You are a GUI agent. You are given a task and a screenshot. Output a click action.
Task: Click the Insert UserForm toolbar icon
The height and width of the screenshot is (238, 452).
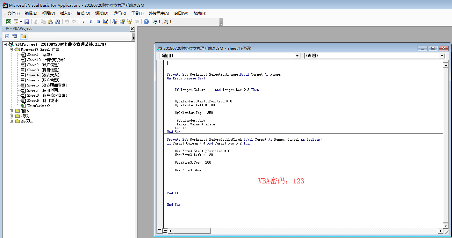[x=16, y=22]
